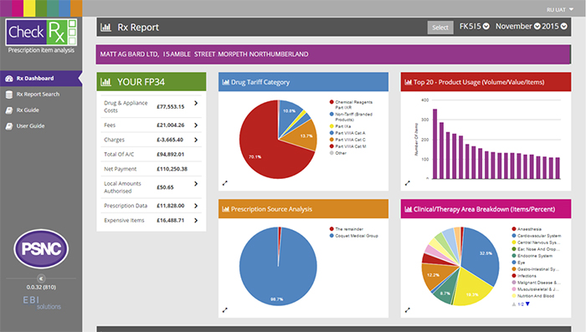
Task: Go to previous page of therapy legend
Action: [x=514, y=304]
